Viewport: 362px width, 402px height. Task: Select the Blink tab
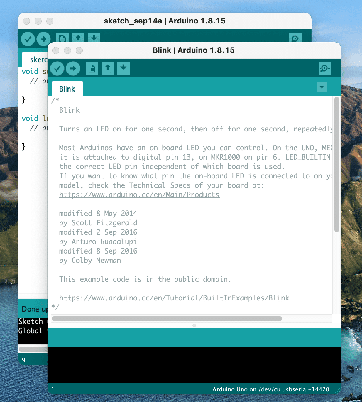click(x=67, y=89)
